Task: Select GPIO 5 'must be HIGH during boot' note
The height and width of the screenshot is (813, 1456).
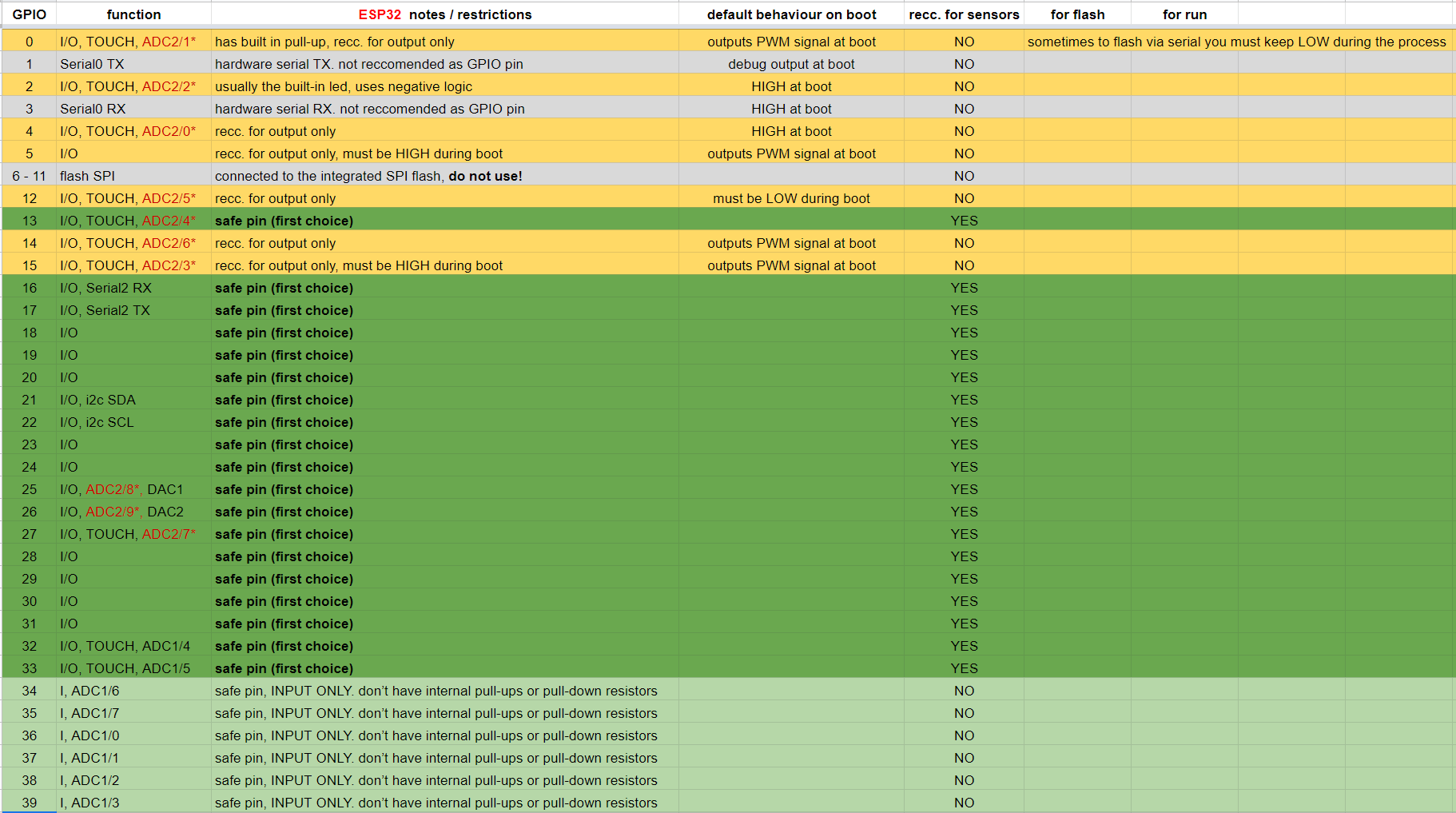Action: (x=445, y=153)
